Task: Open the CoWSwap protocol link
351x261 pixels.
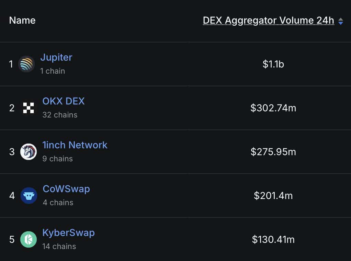Action: coord(66,189)
